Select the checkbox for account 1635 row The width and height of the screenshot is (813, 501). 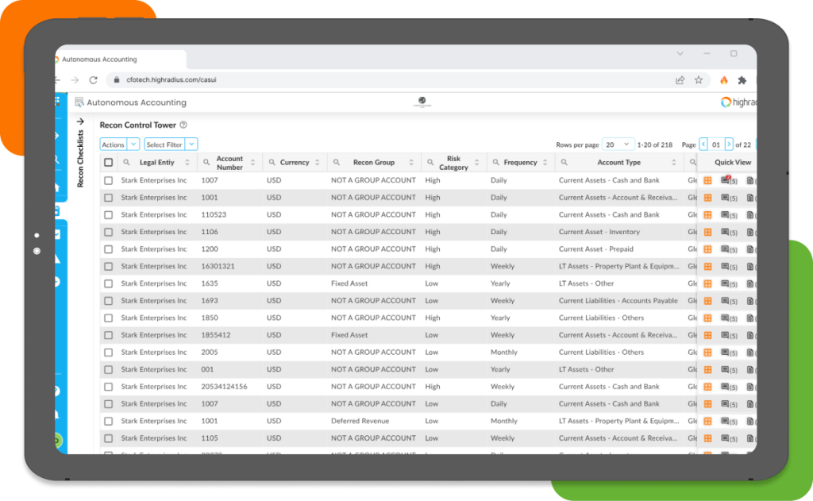click(109, 283)
